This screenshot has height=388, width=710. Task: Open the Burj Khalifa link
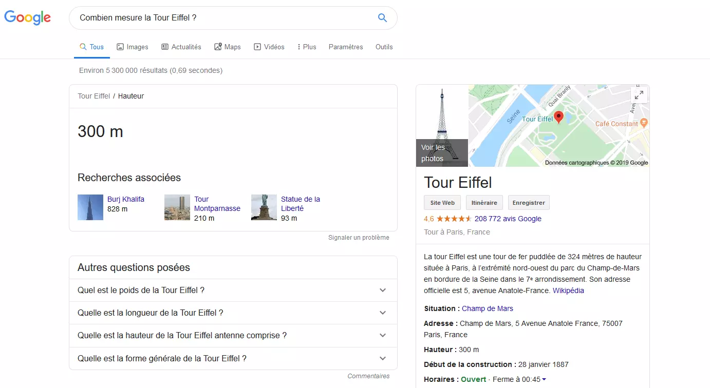pos(126,199)
